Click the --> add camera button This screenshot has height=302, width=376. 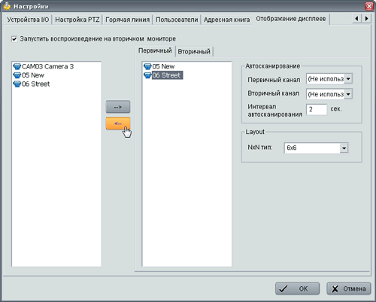coord(118,107)
